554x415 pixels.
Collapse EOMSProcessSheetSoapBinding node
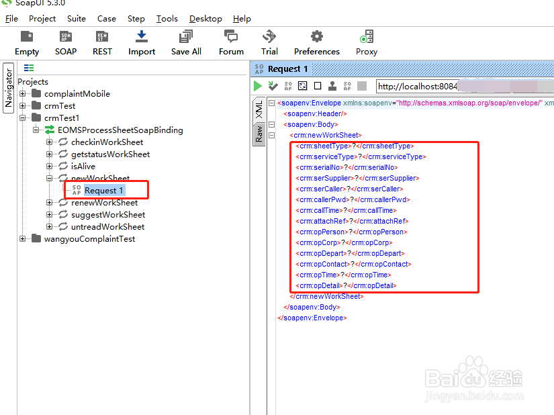coord(36,130)
